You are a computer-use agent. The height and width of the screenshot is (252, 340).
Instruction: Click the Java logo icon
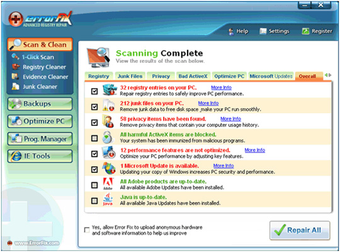(108, 199)
